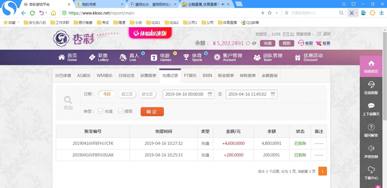Click the 回到首页 sidebar home icon
387x188 pixels.
click(371, 66)
